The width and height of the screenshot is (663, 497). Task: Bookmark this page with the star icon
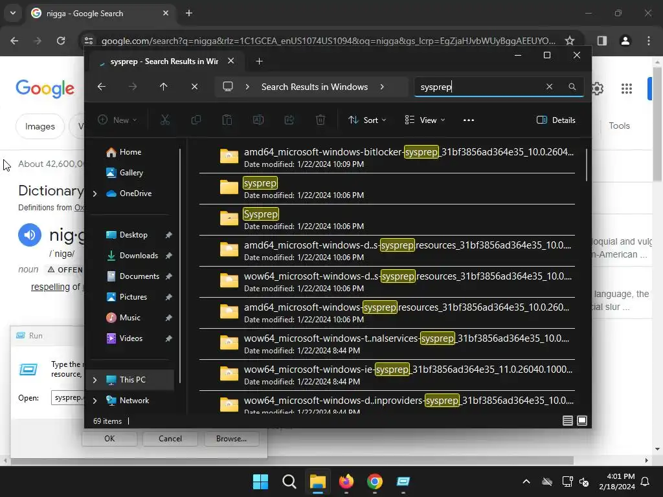[x=570, y=41]
